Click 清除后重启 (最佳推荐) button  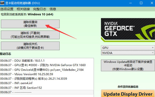[30, 24]
